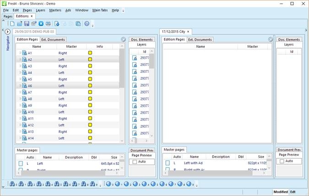
Task: Click the binoculars icon numbered 6
Action: (65, 184)
